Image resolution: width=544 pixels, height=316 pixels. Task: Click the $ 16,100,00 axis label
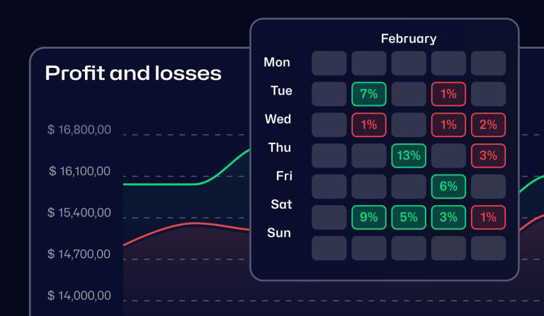79,171
